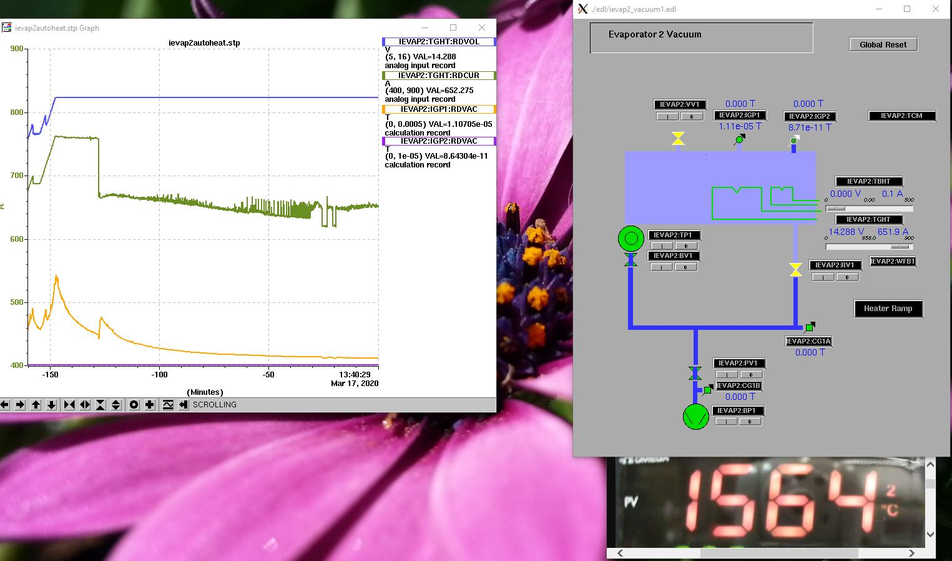Click the yellow RV1 valve symbol

coord(795,269)
